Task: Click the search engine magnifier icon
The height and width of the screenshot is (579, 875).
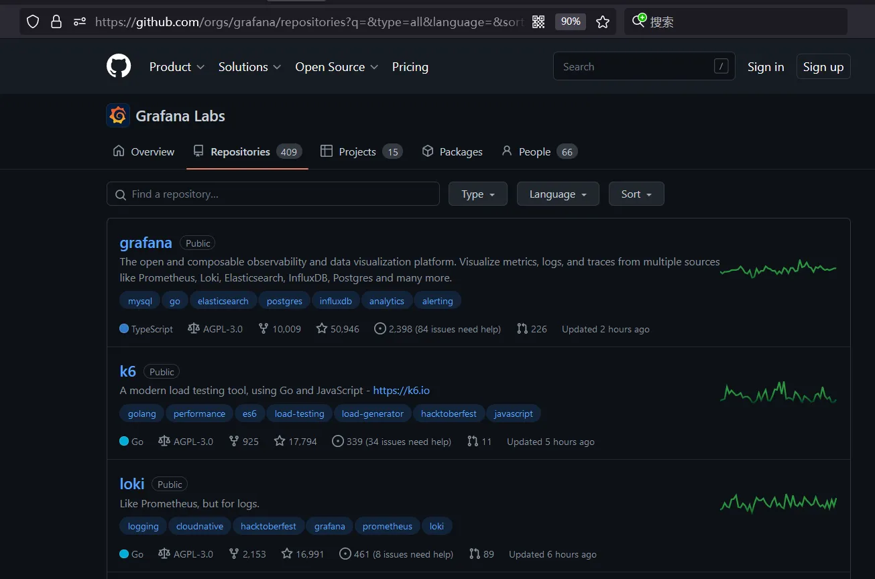Action: [639, 20]
